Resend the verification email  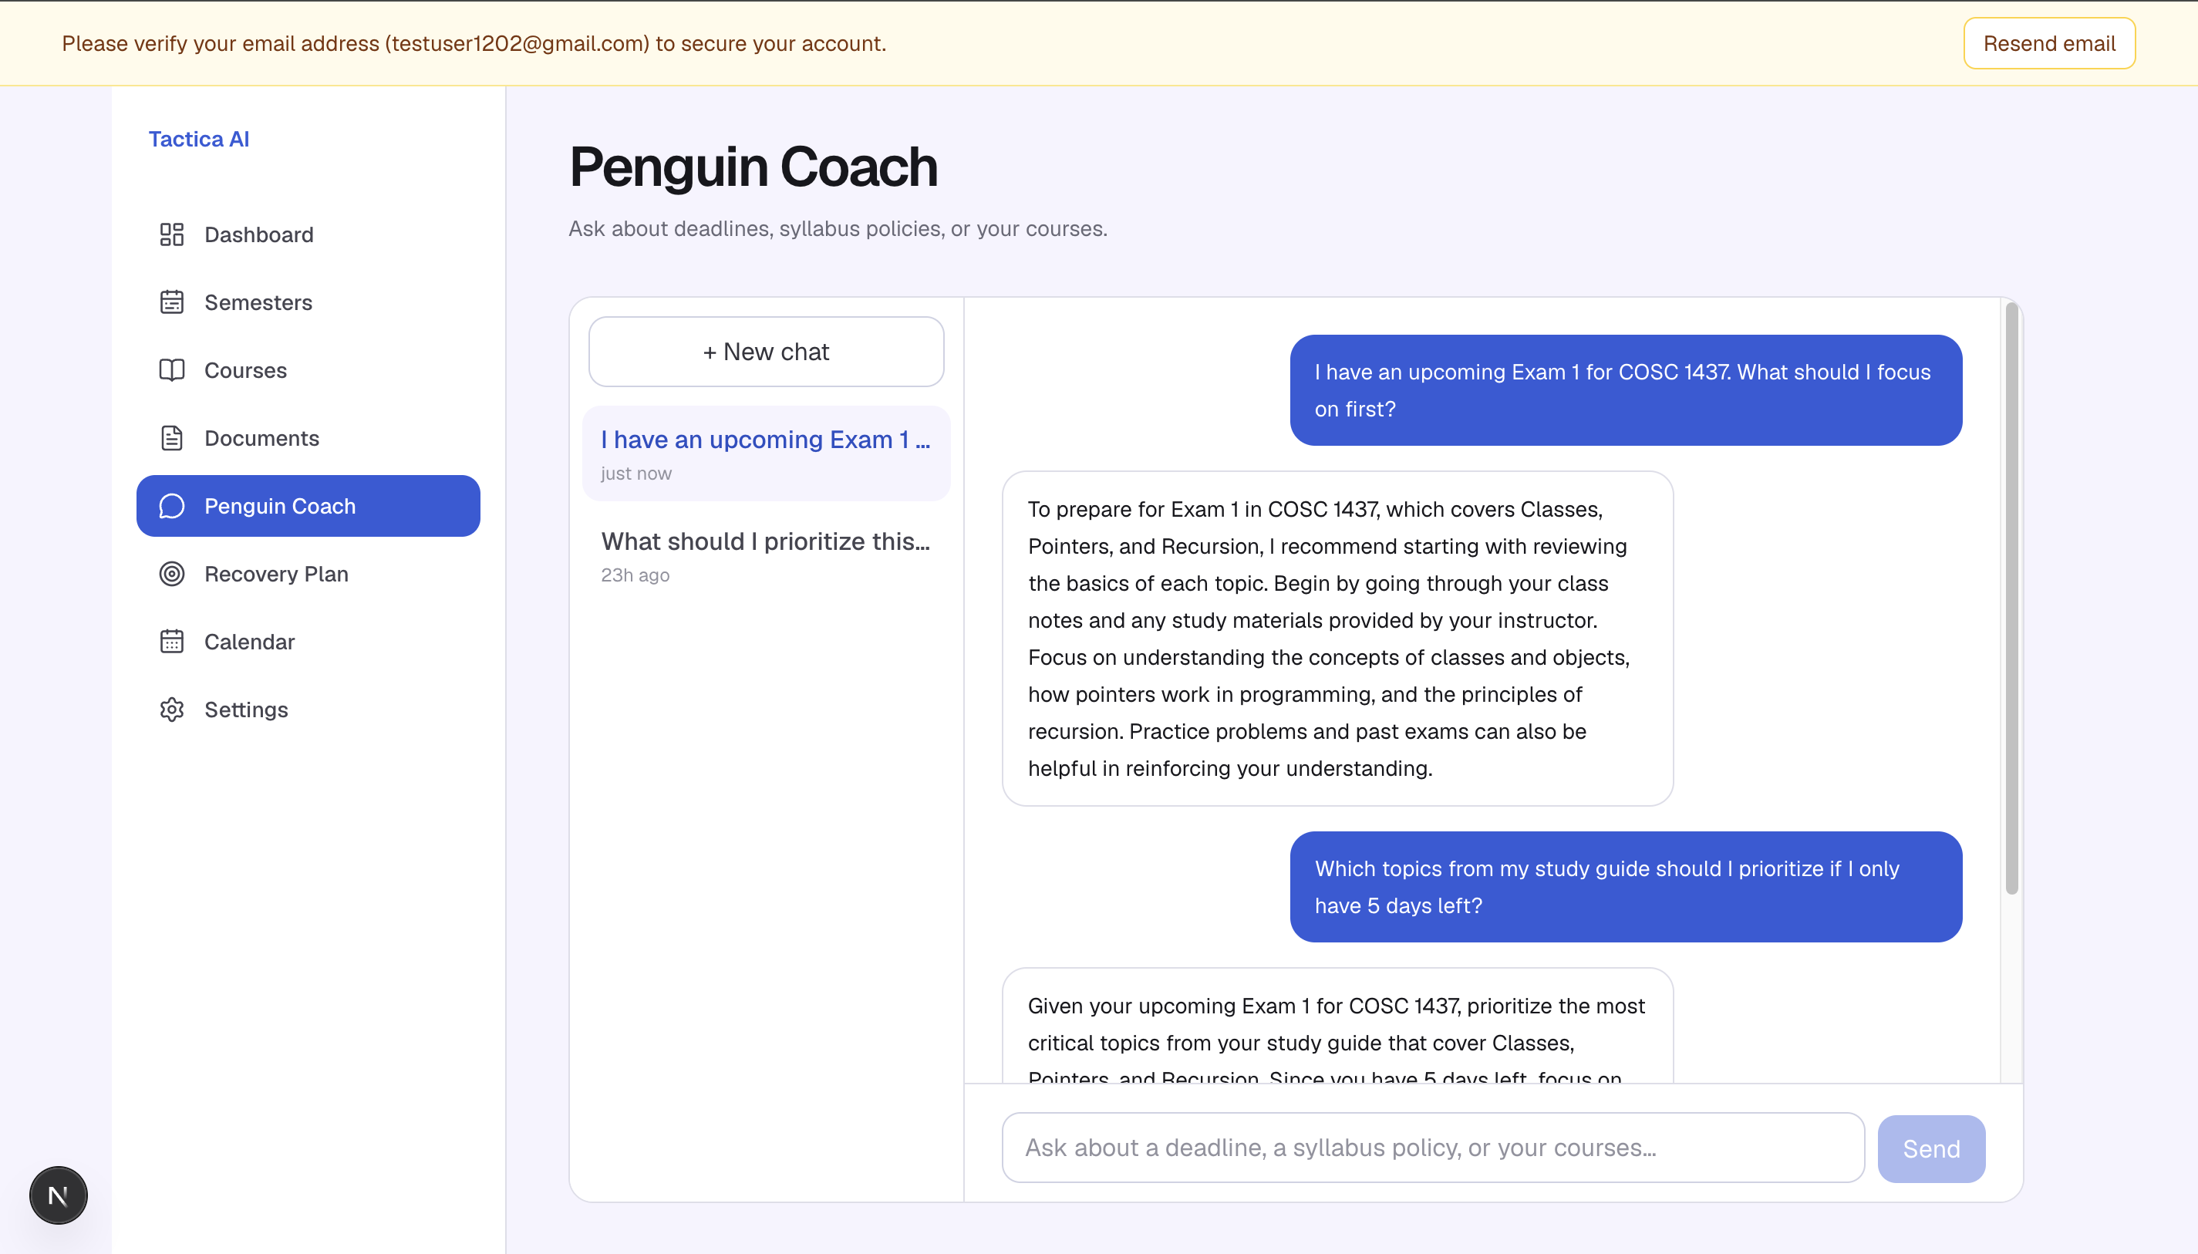coord(2049,43)
